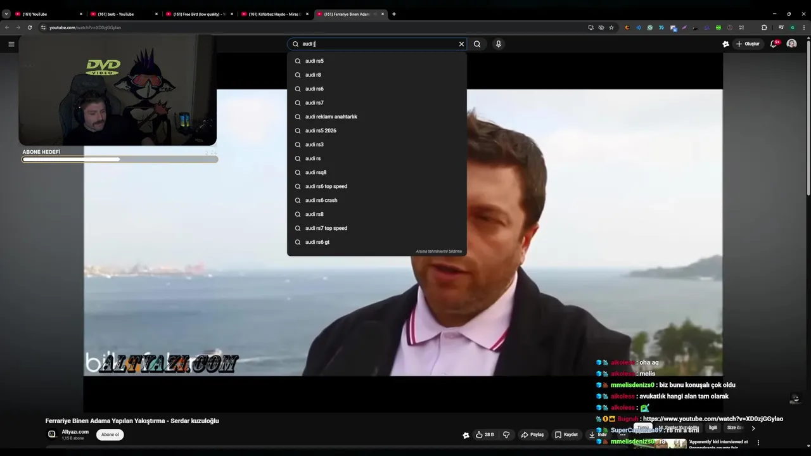Select suggestion 'audi rs'

[377, 158]
